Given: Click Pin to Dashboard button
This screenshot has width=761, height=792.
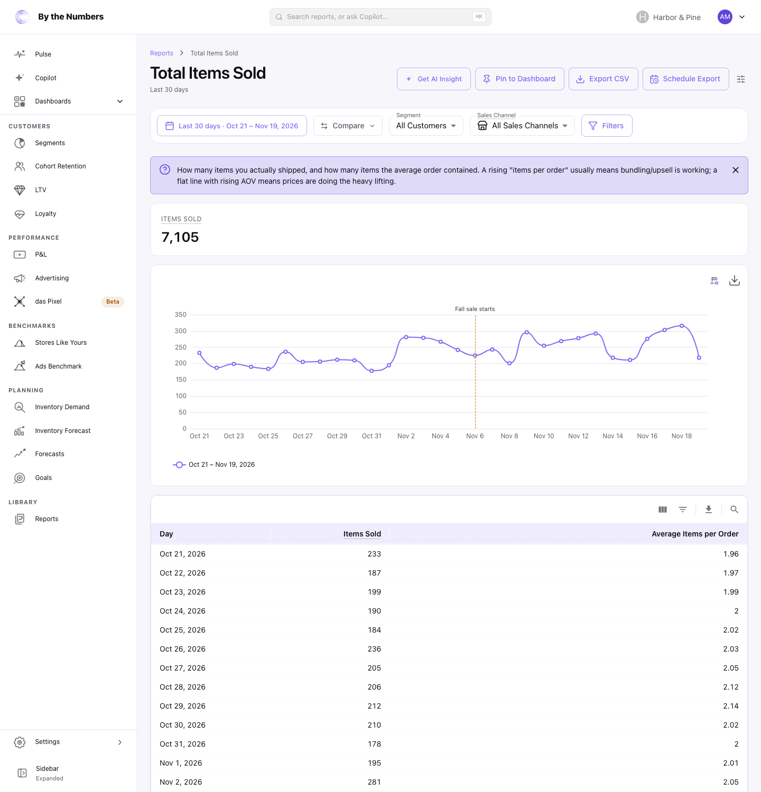Looking at the screenshot, I should tap(519, 79).
